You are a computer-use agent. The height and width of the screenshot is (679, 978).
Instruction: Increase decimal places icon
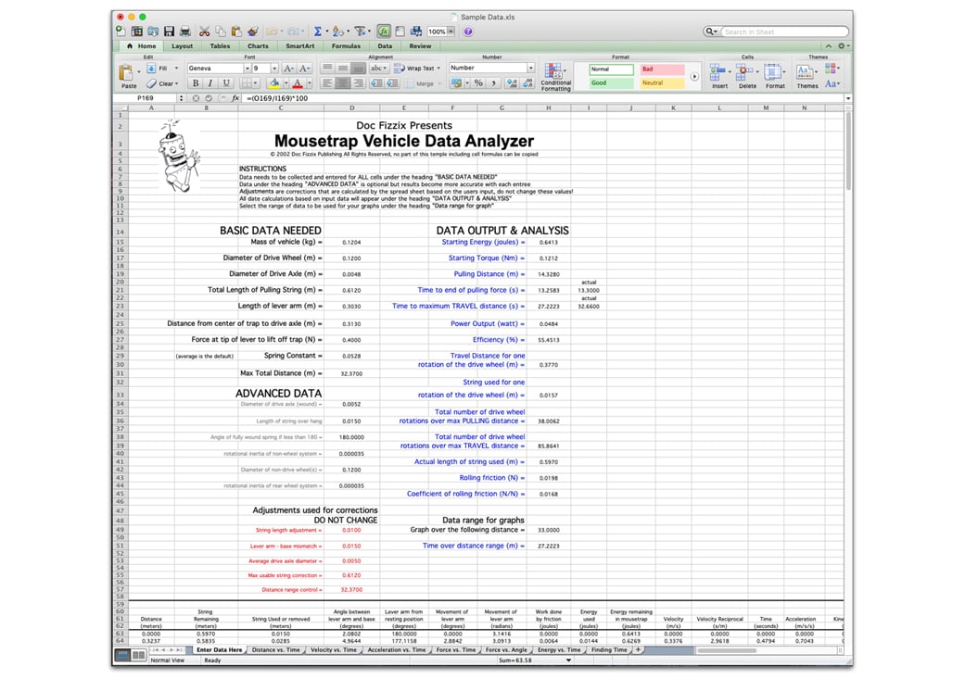(512, 83)
